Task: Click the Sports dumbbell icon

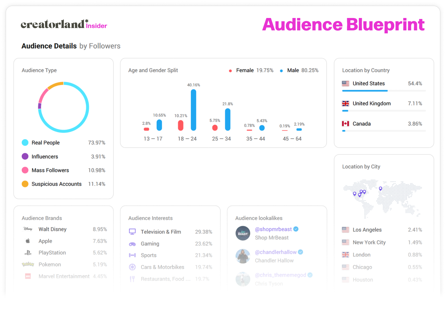Action: (132, 255)
